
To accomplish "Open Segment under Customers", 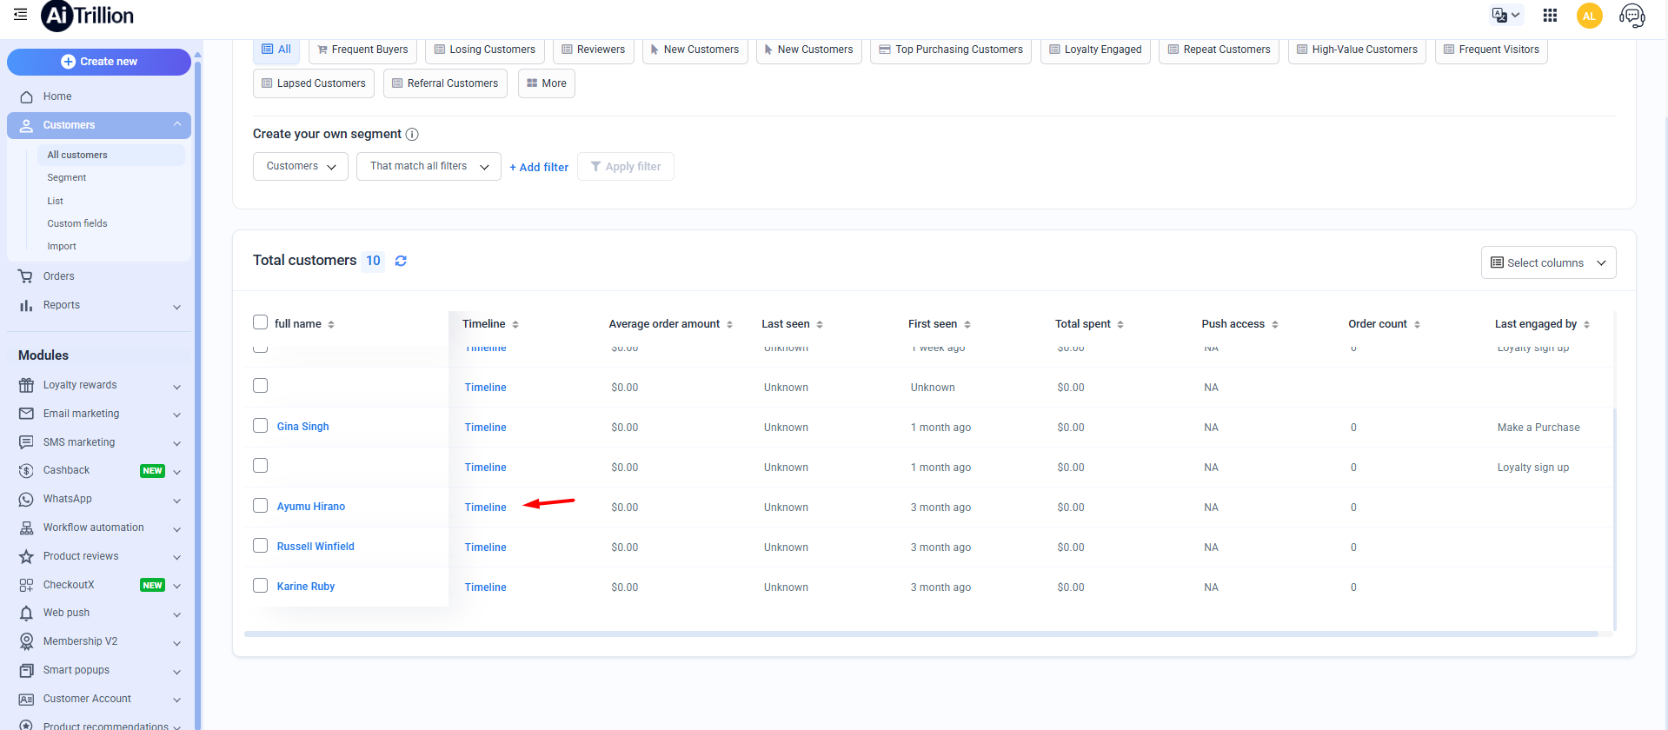I will point(67,177).
